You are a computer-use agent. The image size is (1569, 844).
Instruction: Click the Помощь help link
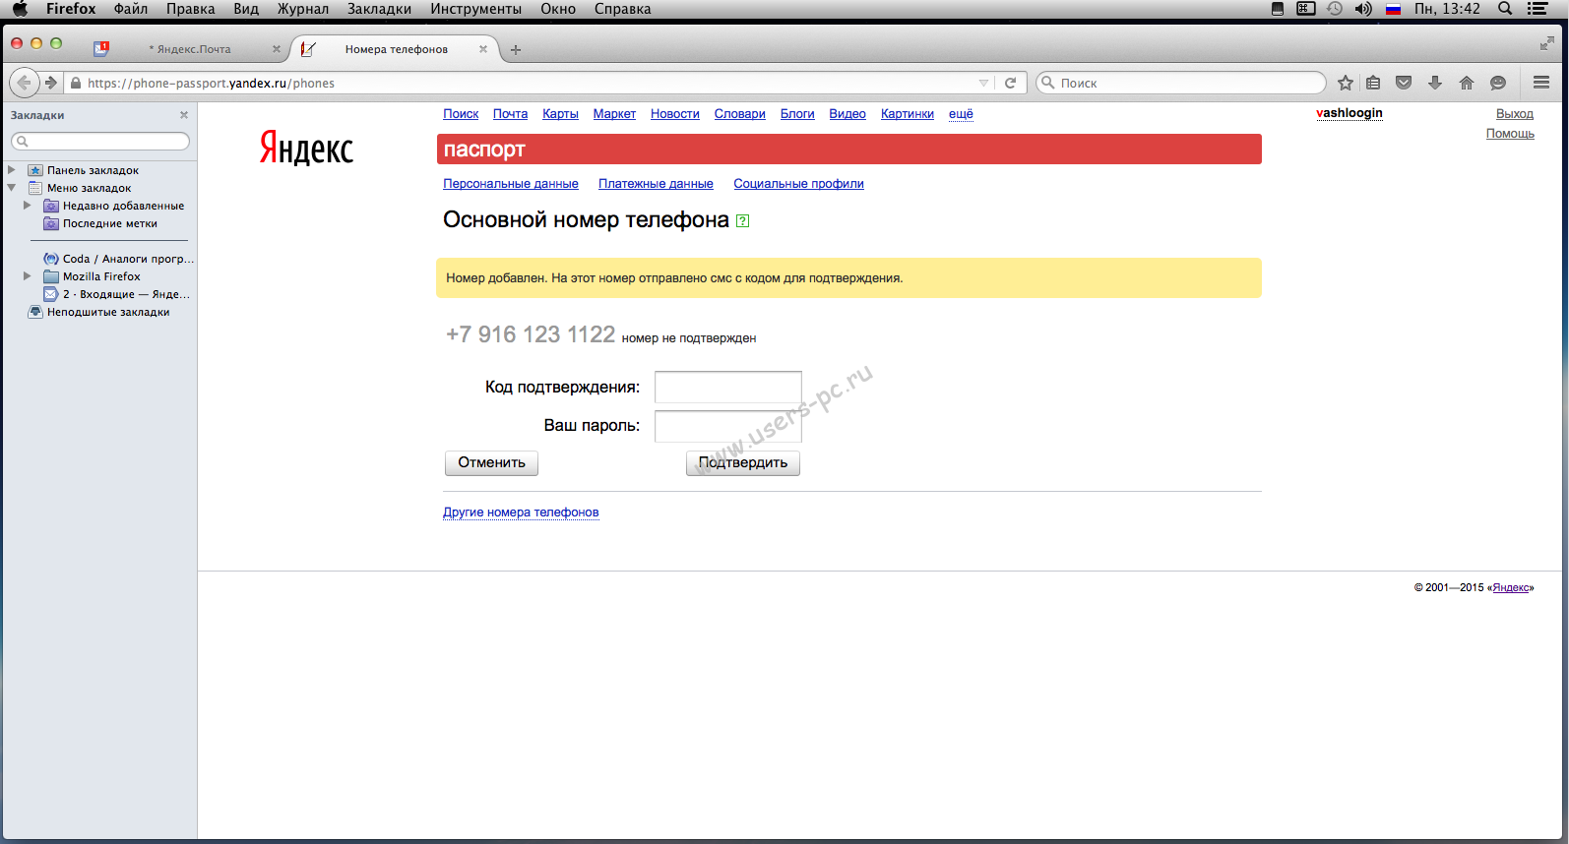coord(1510,134)
